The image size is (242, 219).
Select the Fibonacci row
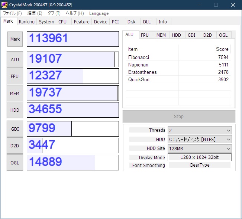click(178, 57)
